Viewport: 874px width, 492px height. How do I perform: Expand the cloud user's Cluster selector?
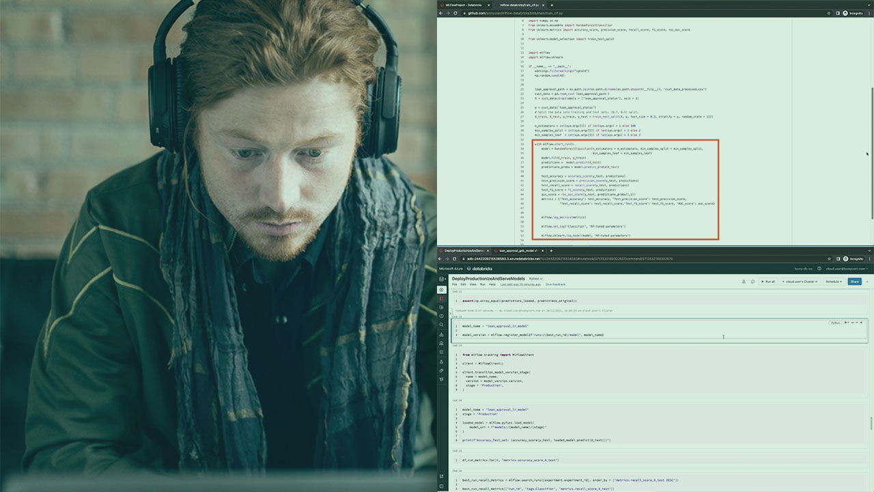click(802, 282)
